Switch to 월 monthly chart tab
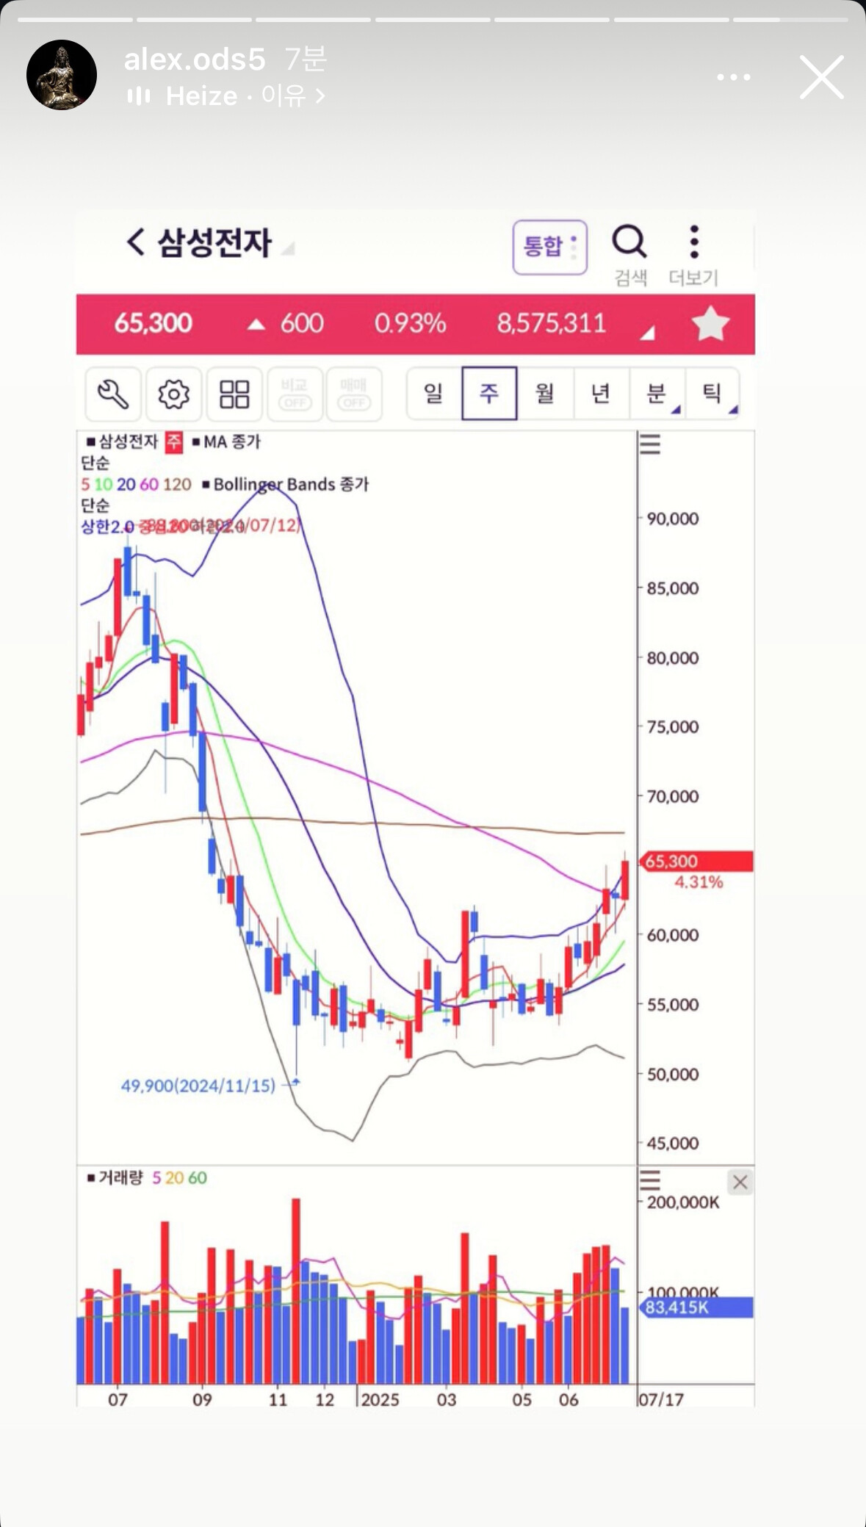Viewport: 866px width, 1527px height. click(545, 393)
